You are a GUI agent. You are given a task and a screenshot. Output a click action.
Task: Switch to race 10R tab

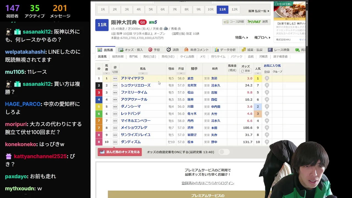[x=210, y=9]
